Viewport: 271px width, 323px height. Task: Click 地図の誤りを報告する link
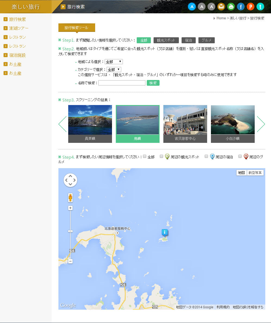click(x=248, y=307)
